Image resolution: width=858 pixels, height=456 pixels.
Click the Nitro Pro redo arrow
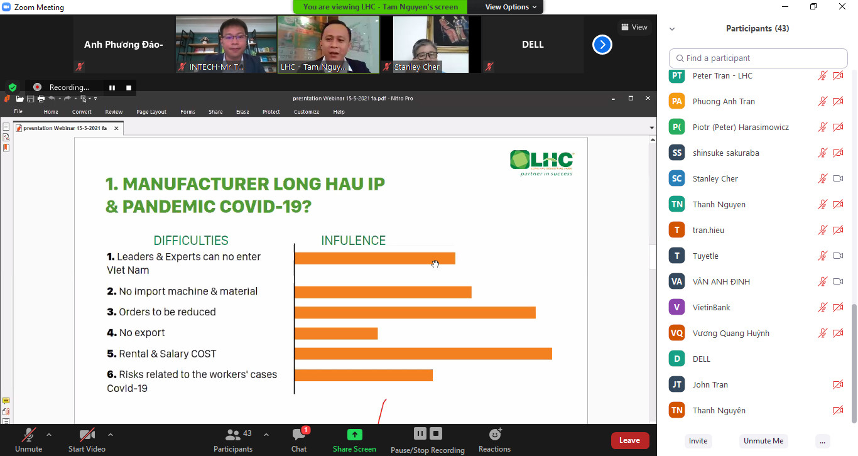68,99
